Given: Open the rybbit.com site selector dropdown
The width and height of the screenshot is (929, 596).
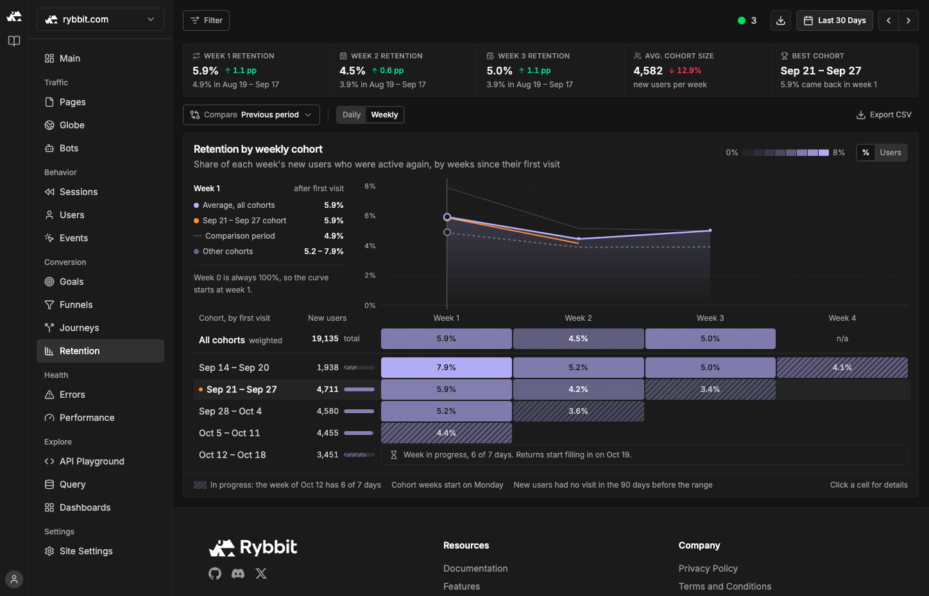Looking at the screenshot, I should [100, 19].
